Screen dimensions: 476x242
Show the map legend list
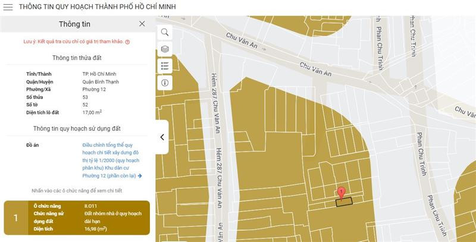coord(165,65)
